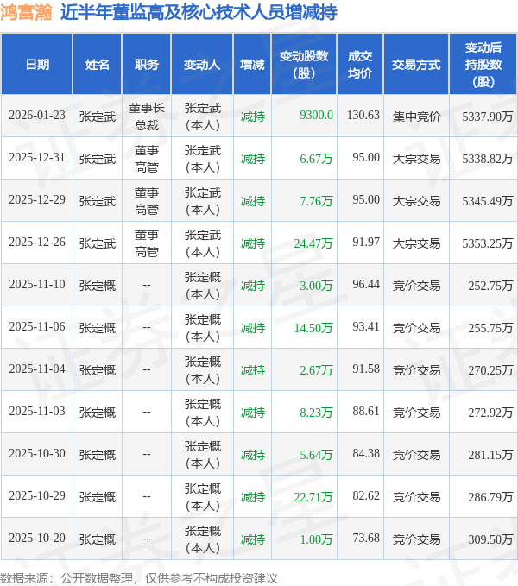Click holdings value 272.92万
The height and width of the screenshot is (586, 518).
pos(490,412)
